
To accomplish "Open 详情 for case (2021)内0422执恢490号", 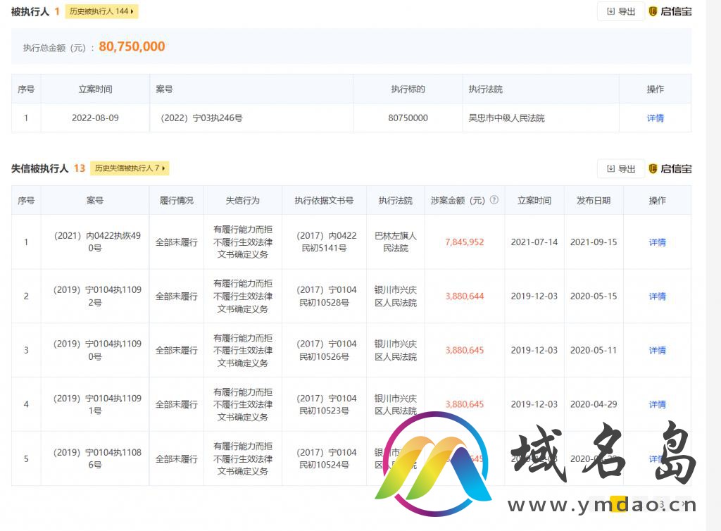I will pyautogui.click(x=657, y=242).
